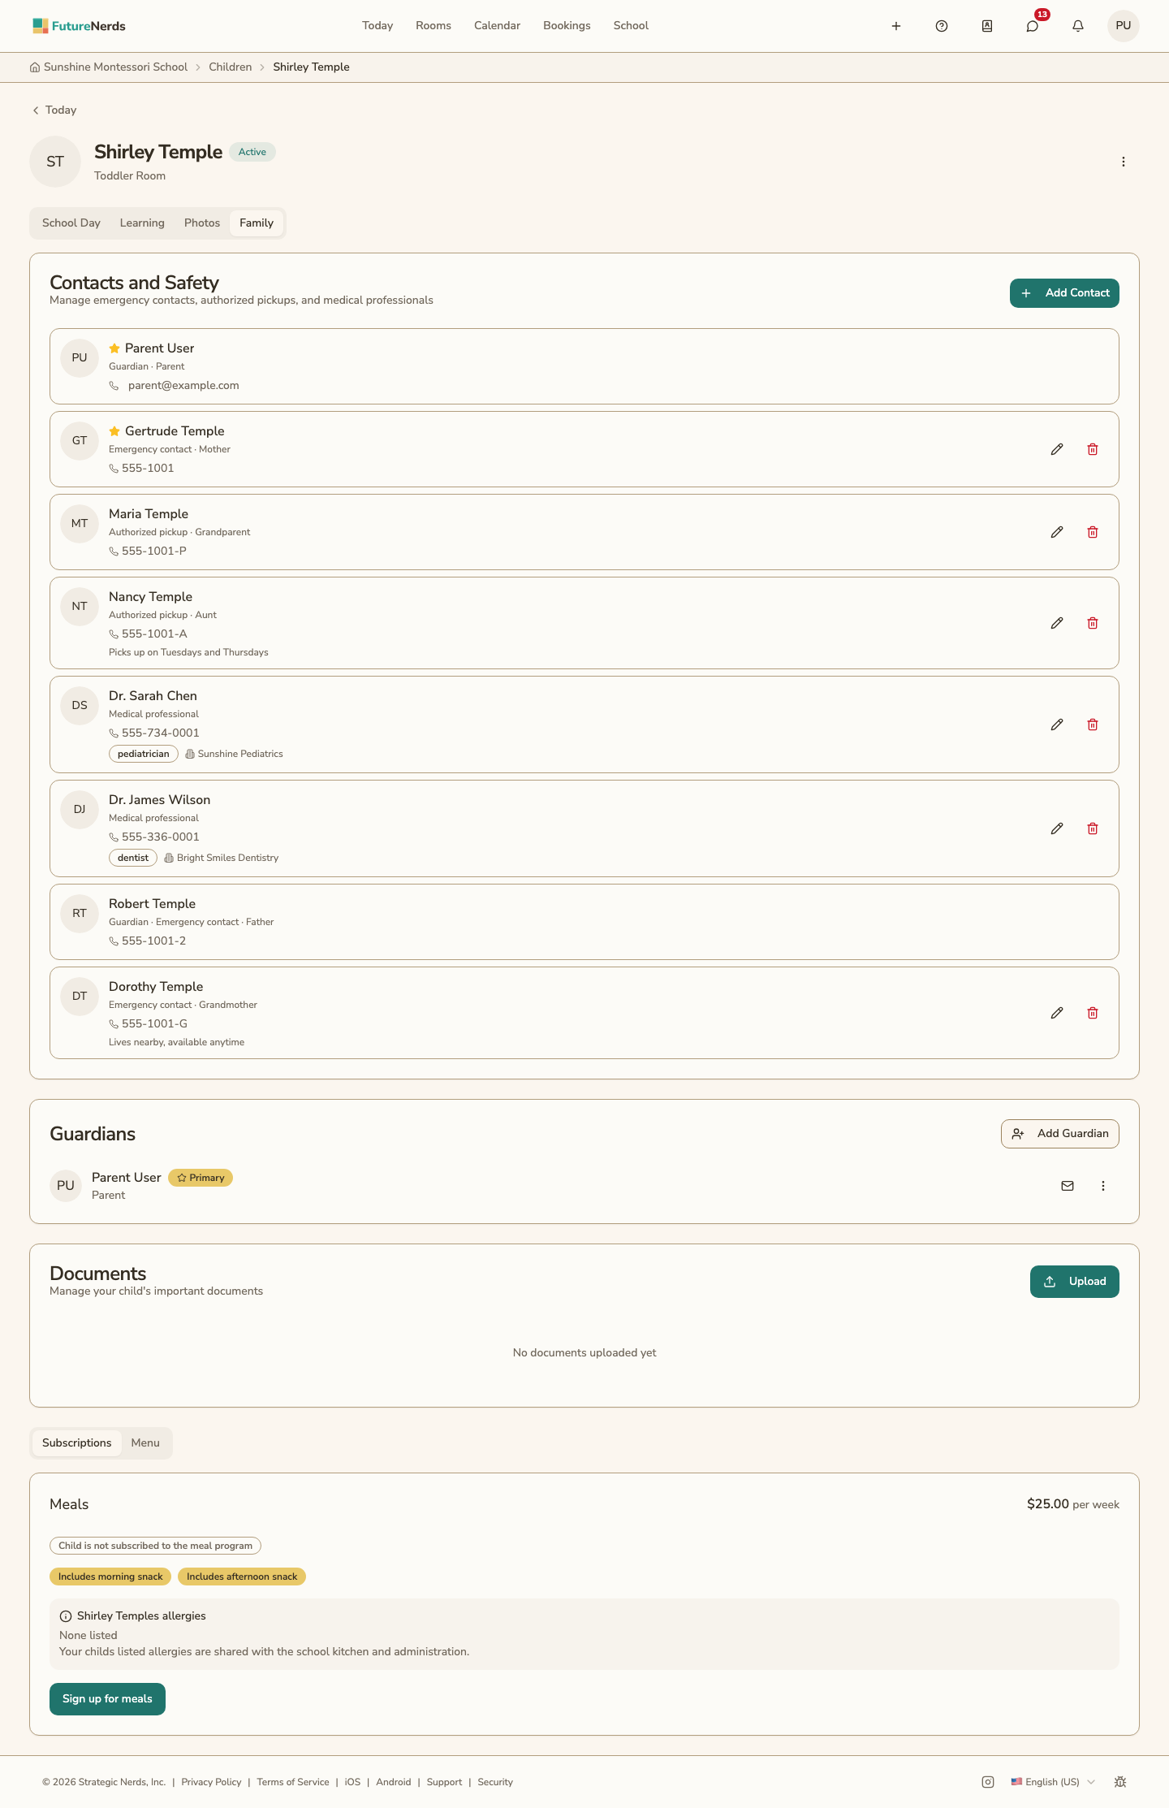Image resolution: width=1169 pixels, height=1808 pixels.
Task: Delete Nancy Temple's contact
Action: tap(1093, 623)
